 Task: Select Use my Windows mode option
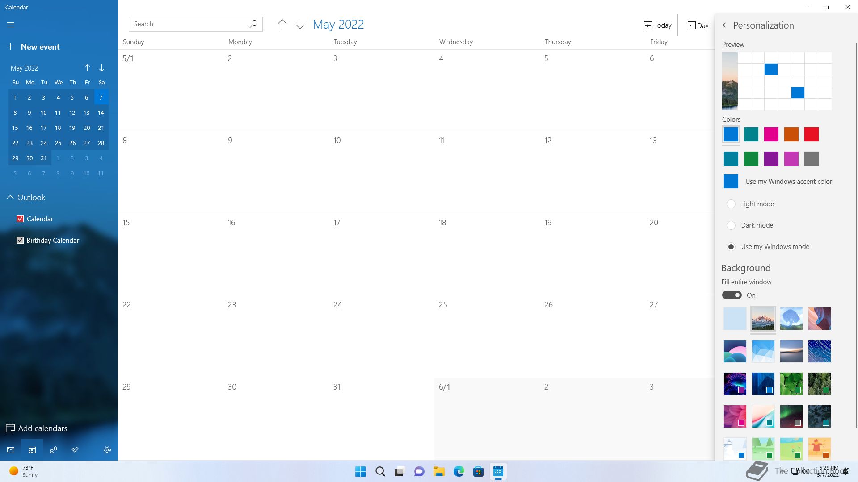[x=731, y=247]
